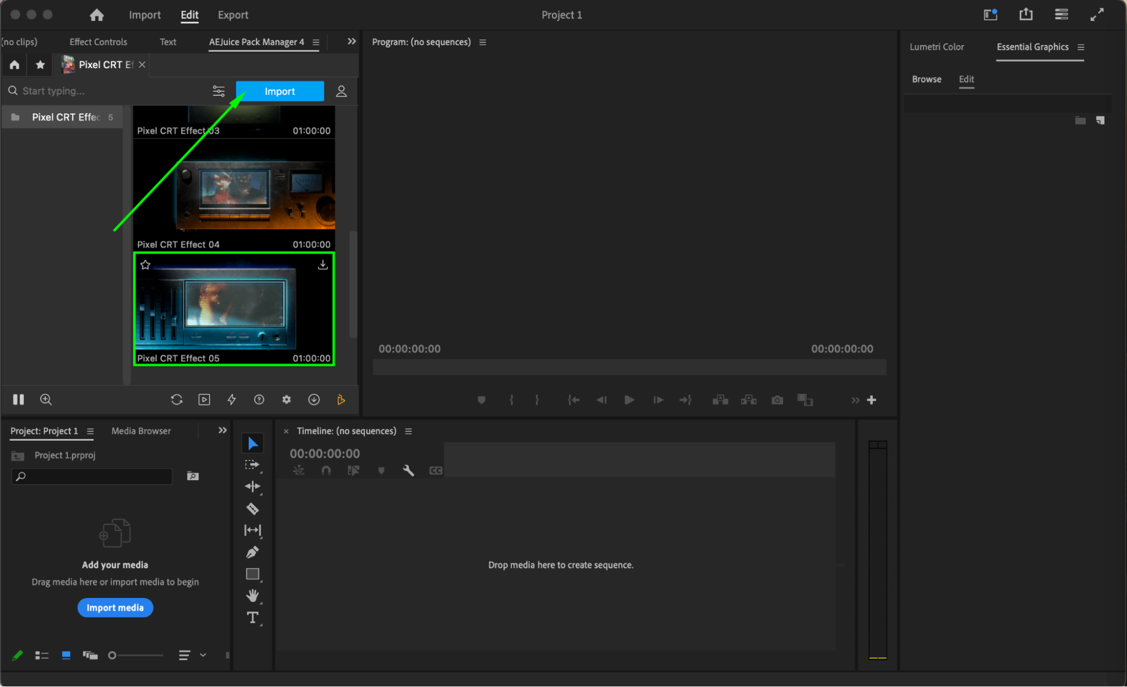Select the Razor tool
The width and height of the screenshot is (1127, 687).
click(252, 509)
